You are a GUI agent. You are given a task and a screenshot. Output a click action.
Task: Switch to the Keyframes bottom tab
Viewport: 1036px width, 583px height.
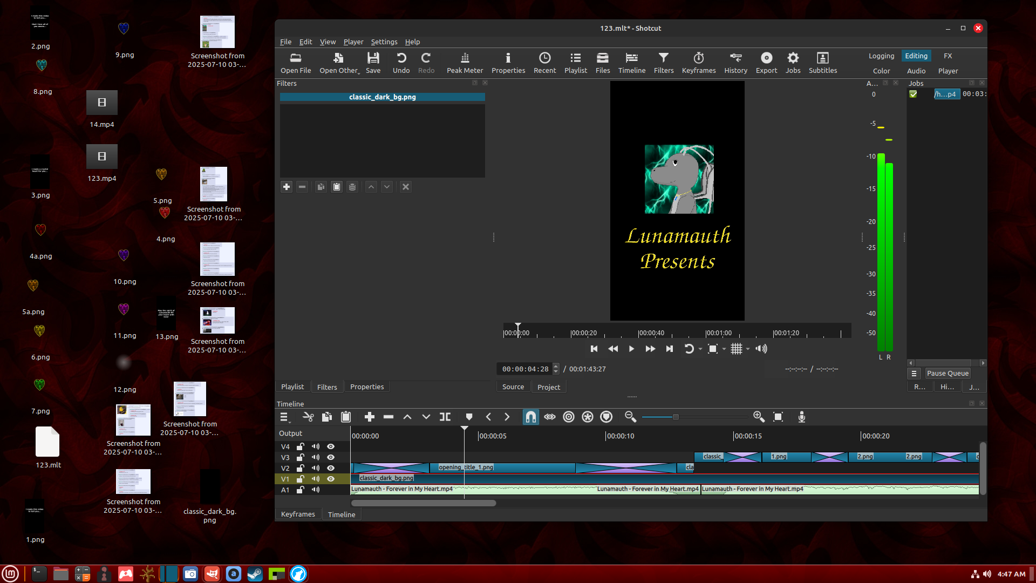(x=298, y=514)
